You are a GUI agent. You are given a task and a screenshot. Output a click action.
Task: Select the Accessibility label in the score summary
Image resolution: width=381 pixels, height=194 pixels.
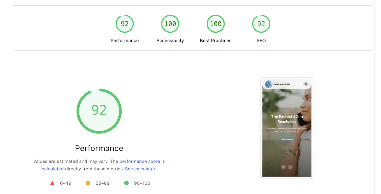[170, 41]
